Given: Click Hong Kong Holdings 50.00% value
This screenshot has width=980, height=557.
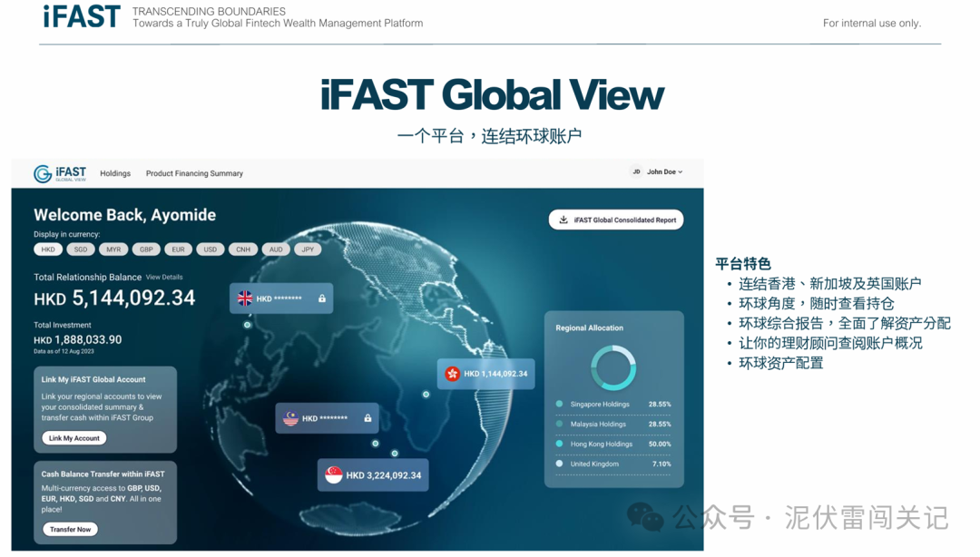Looking at the screenshot, I should tap(660, 445).
